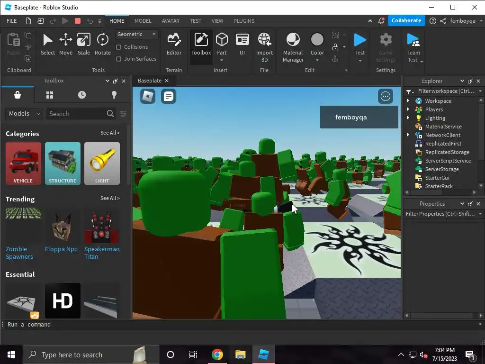This screenshot has height=364, width=485.
Task: Open the UI insert tool
Action: pyautogui.click(x=242, y=45)
